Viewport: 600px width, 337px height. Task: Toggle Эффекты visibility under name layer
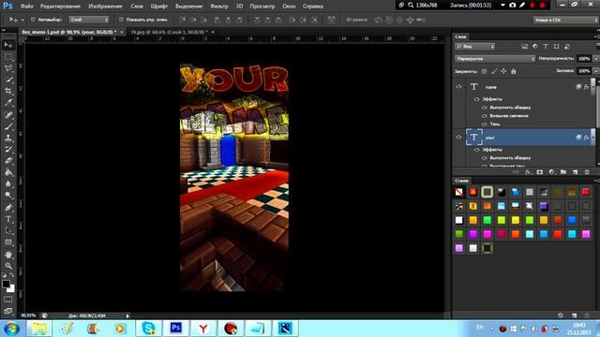tap(477, 99)
